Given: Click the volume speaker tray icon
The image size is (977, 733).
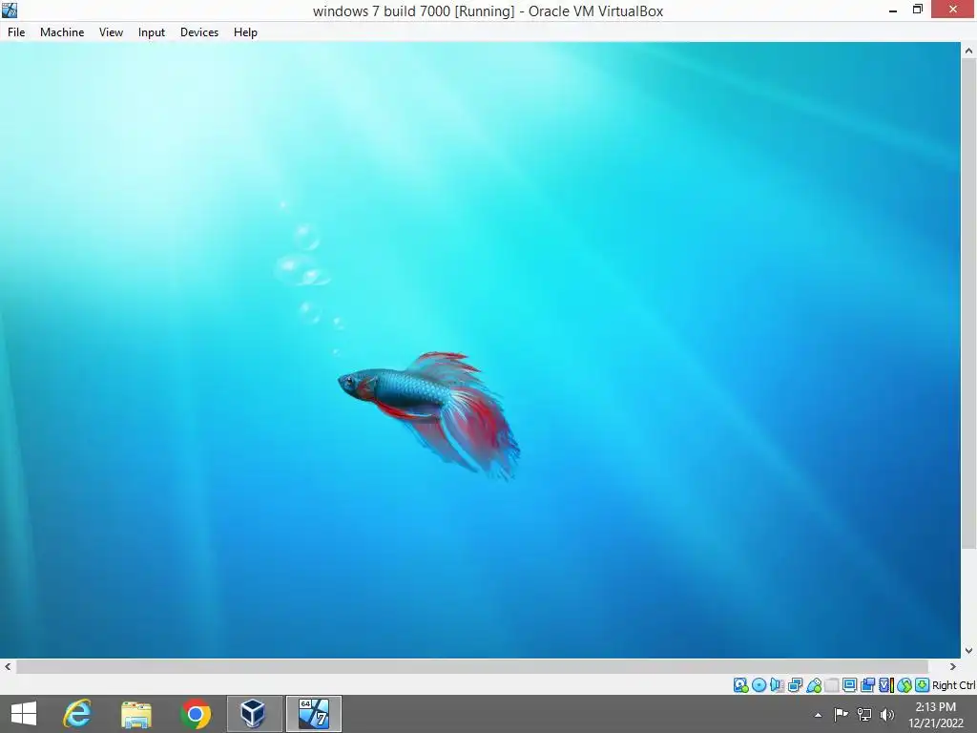Looking at the screenshot, I should pos(887,715).
